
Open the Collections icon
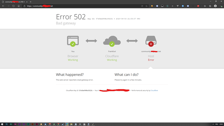pyautogui.click(x=210, y=6)
